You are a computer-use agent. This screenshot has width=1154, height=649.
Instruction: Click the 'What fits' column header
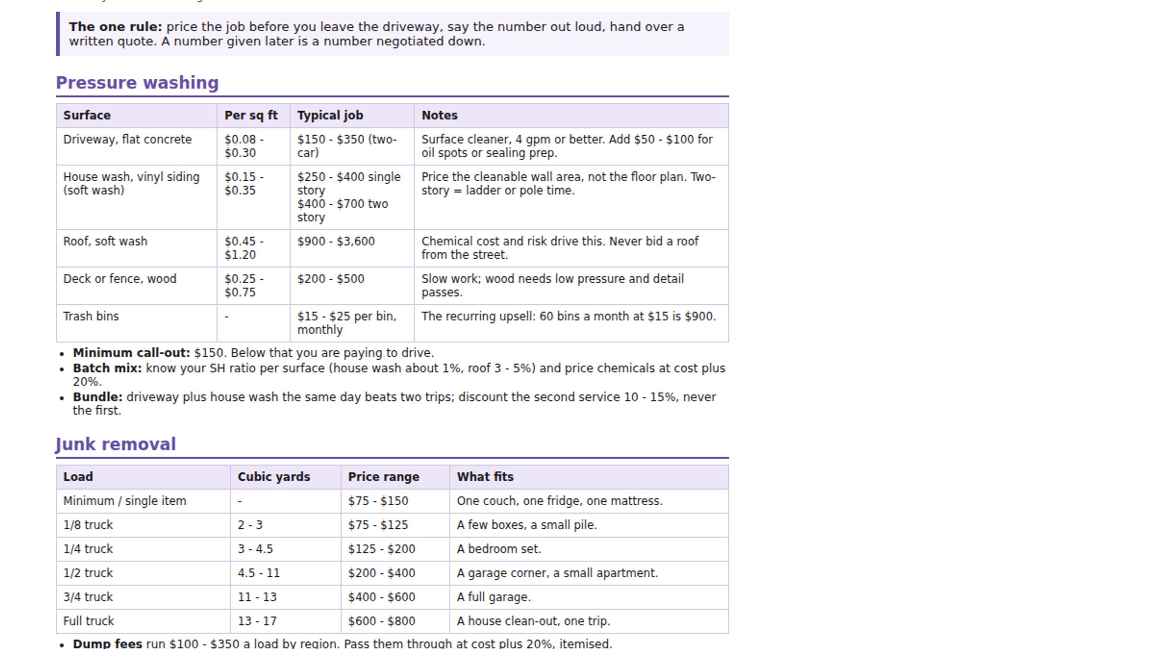[x=589, y=477]
